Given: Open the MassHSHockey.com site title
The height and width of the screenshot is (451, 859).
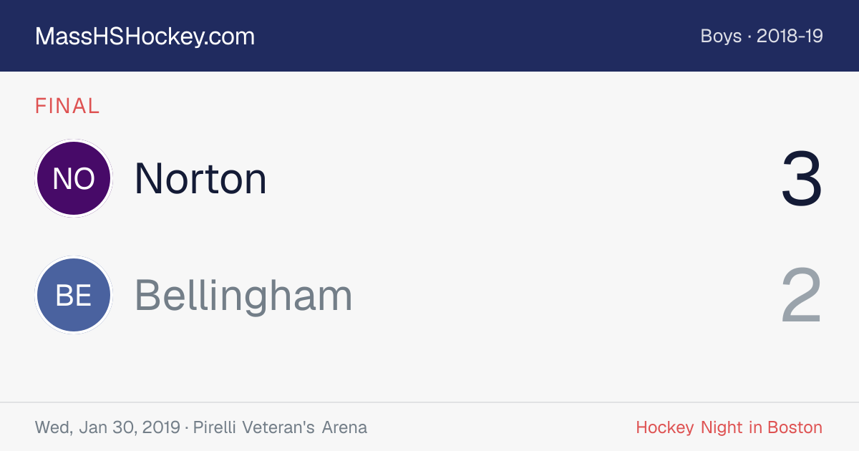Looking at the screenshot, I should 145,37.
